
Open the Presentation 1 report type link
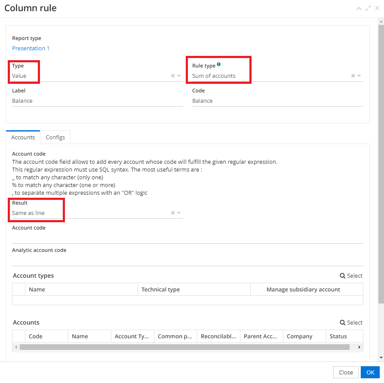[x=31, y=48]
